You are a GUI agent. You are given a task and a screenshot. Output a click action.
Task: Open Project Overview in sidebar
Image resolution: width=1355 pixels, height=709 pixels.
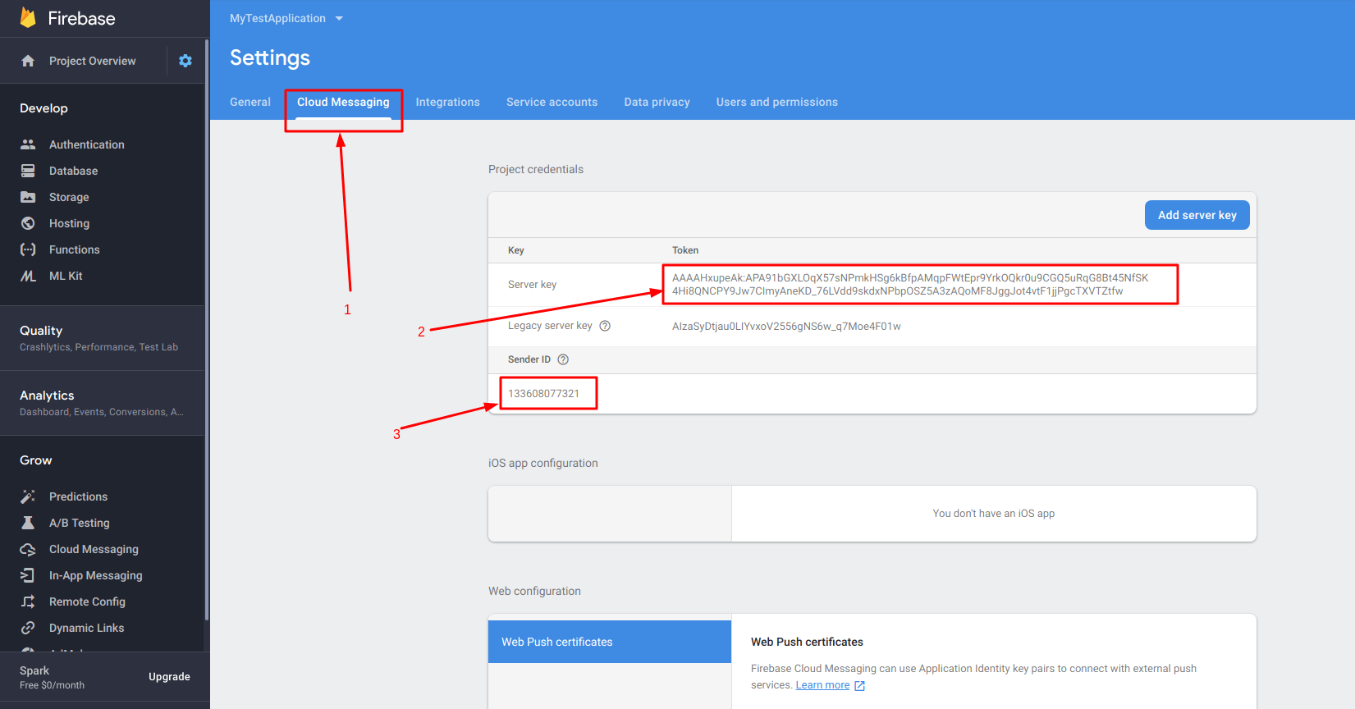pos(93,61)
